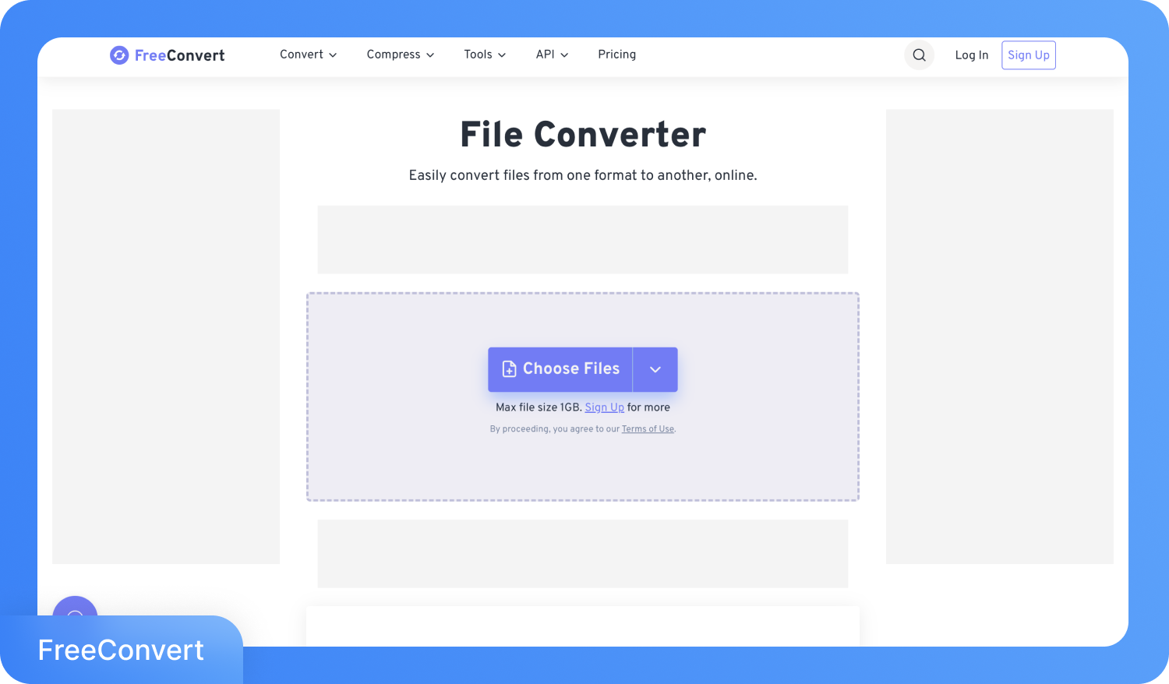Click the Log In link
This screenshot has height=684, width=1169.
(x=971, y=55)
